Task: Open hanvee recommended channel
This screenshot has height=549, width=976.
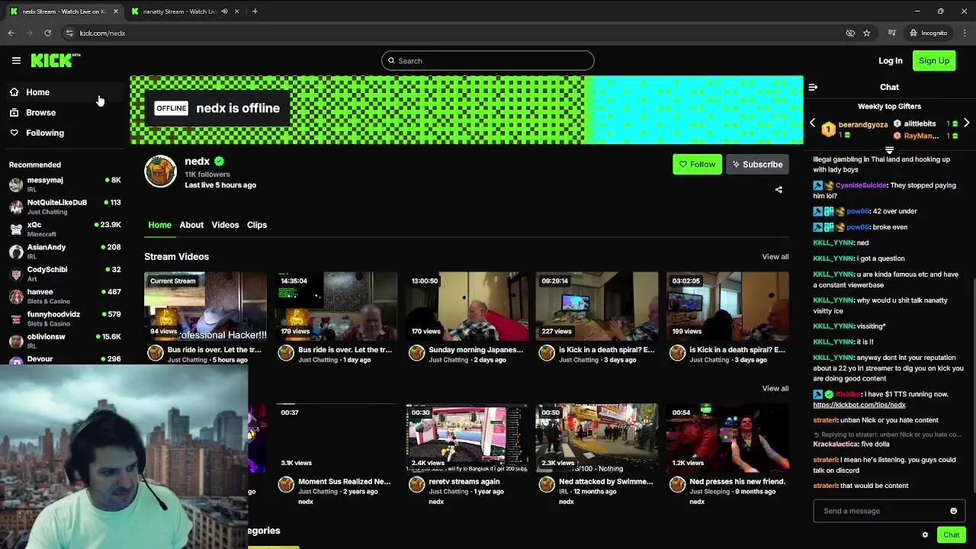Action: pyautogui.click(x=64, y=296)
